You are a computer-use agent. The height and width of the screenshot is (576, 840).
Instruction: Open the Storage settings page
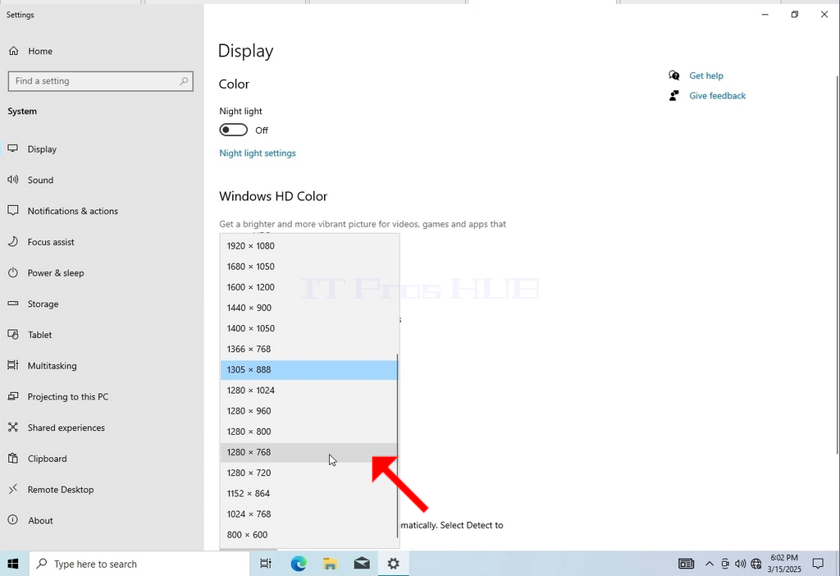click(x=43, y=304)
